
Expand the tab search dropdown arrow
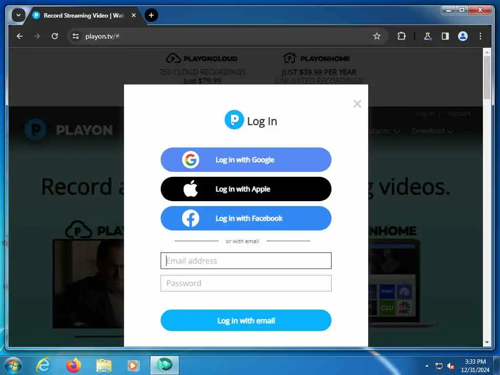tap(19, 15)
